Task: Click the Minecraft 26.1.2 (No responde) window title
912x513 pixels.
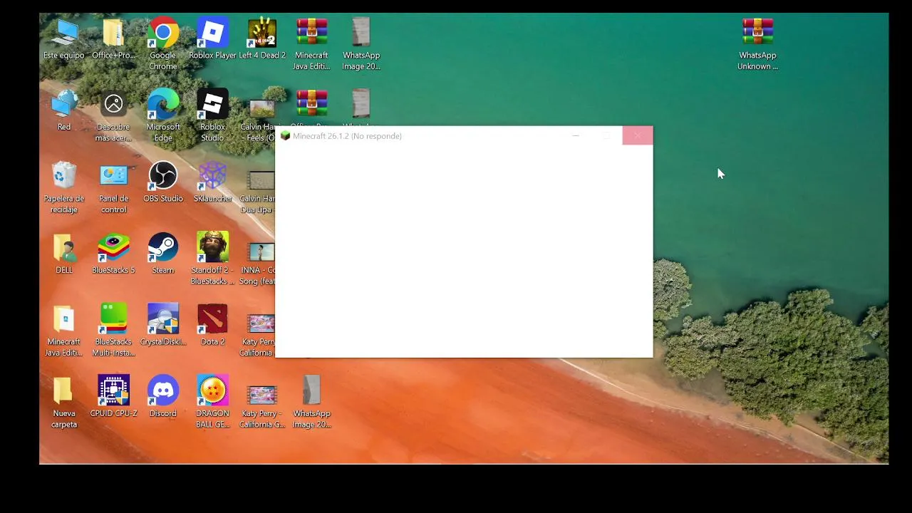Action: pyautogui.click(x=347, y=136)
